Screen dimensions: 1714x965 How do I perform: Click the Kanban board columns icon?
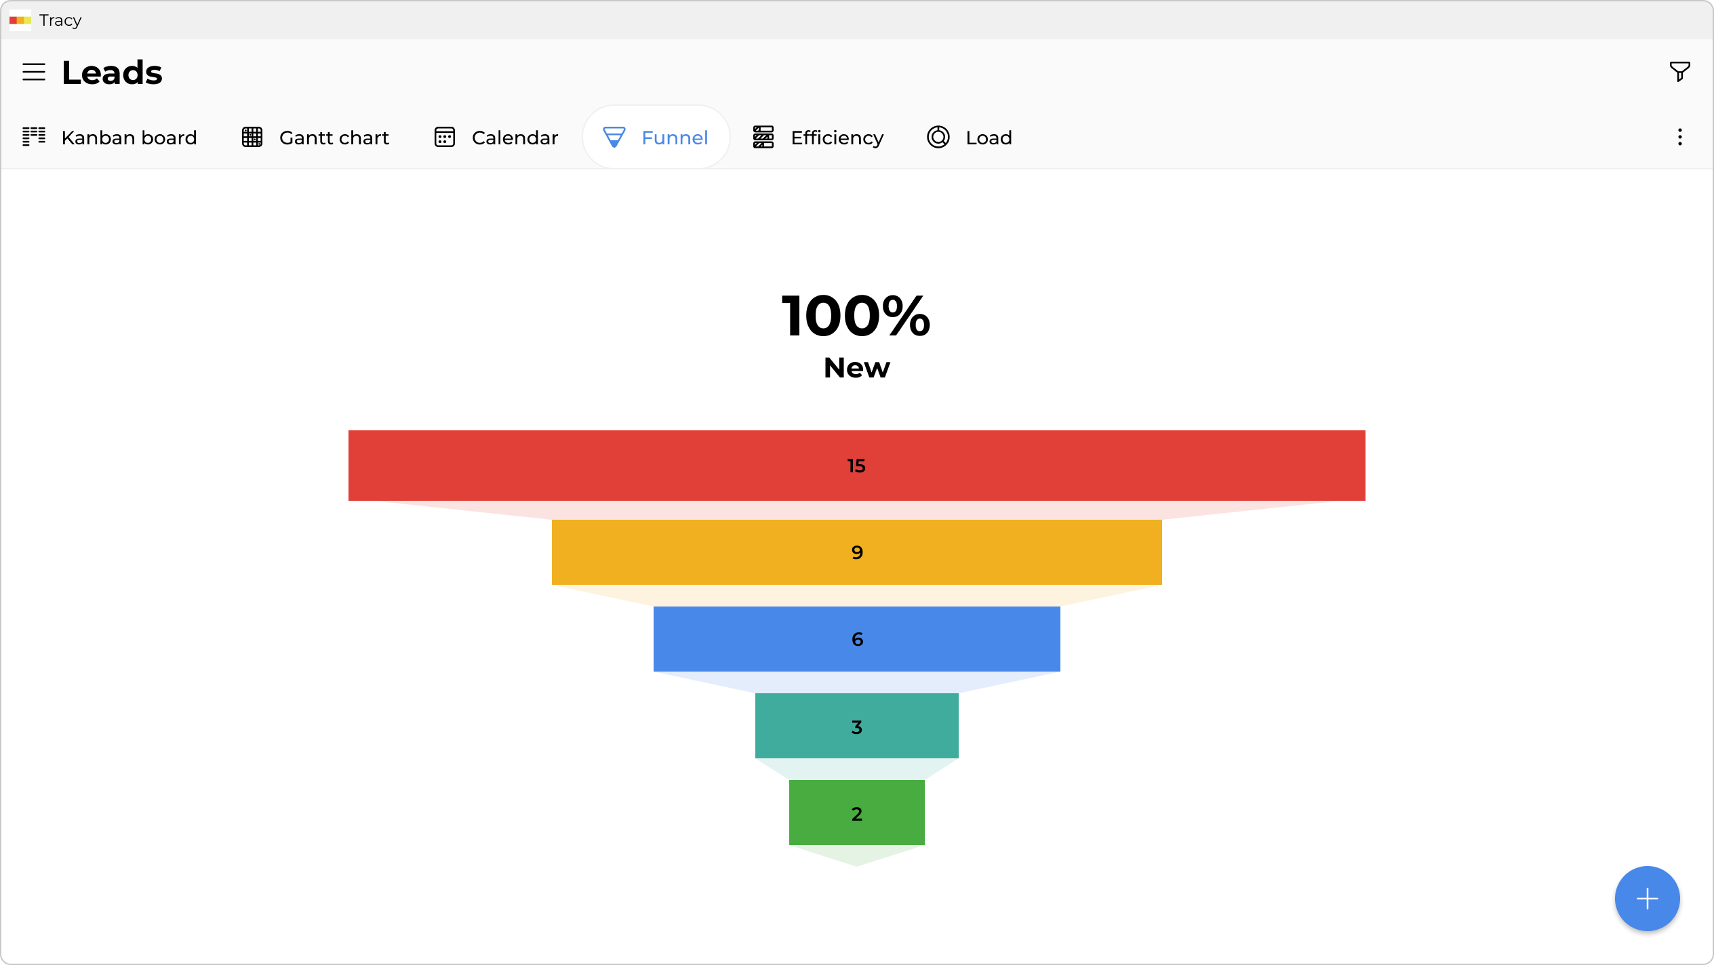[x=34, y=137]
